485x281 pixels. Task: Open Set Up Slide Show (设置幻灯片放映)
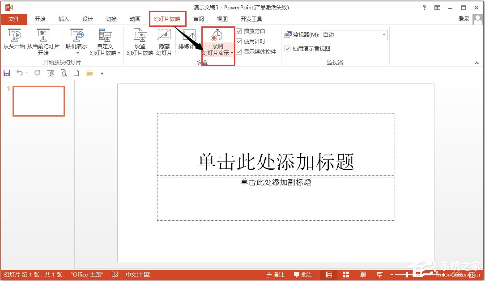point(140,42)
